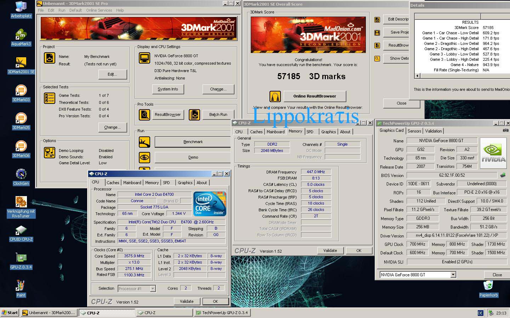Image resolution: width=510 pixels, height=318 pixels.
Task: Open the Help menu in 3DMark2001
Action: [120, 10]
